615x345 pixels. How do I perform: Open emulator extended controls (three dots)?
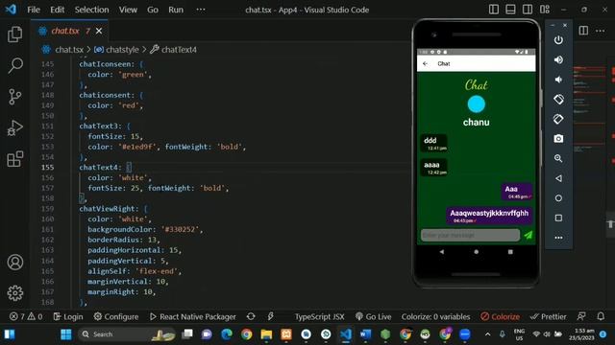558,238
